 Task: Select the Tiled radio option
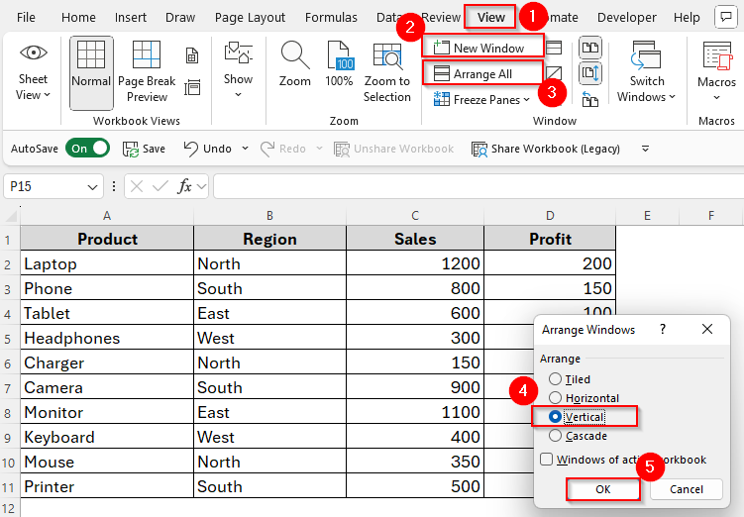point(555,379)
